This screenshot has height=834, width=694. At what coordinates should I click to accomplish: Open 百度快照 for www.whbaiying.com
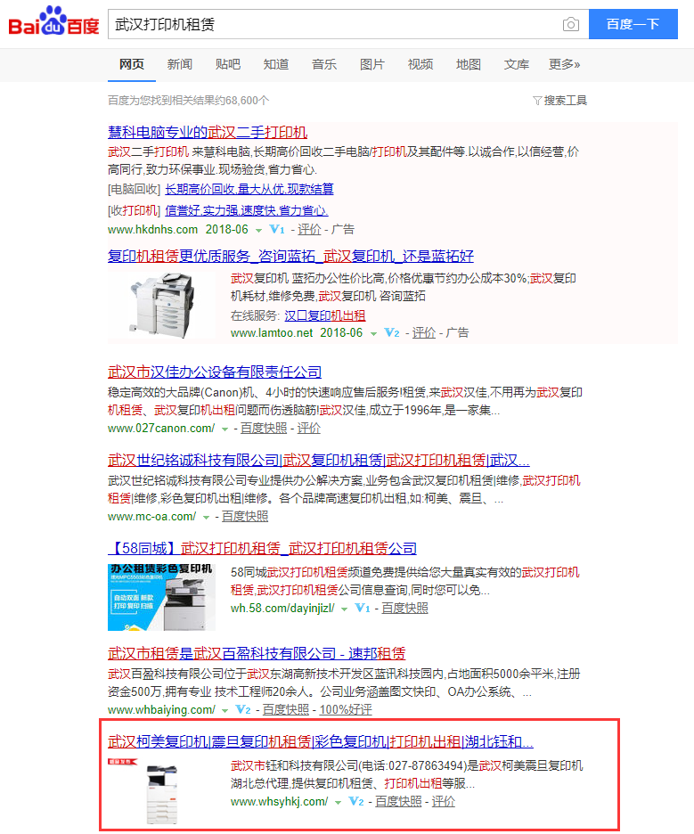pyautogui.click(x=286, y=709)
